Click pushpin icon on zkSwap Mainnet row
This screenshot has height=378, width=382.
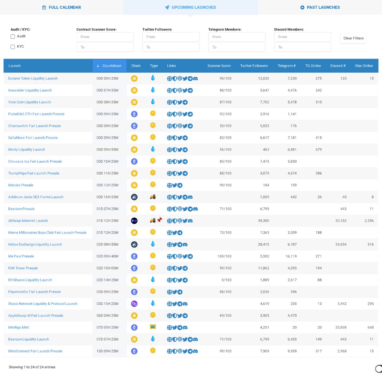(159, 220)
